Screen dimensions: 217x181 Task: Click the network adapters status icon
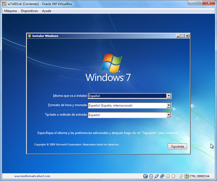click(x=162, y=176)
